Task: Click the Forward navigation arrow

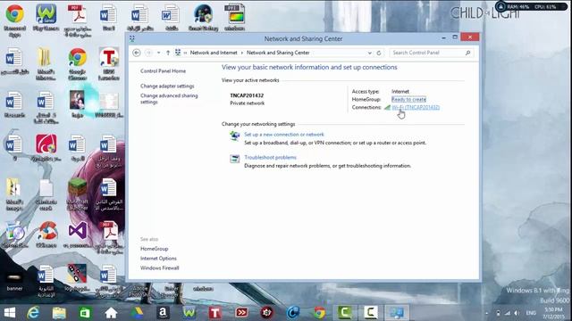Action: coord(148,53)
